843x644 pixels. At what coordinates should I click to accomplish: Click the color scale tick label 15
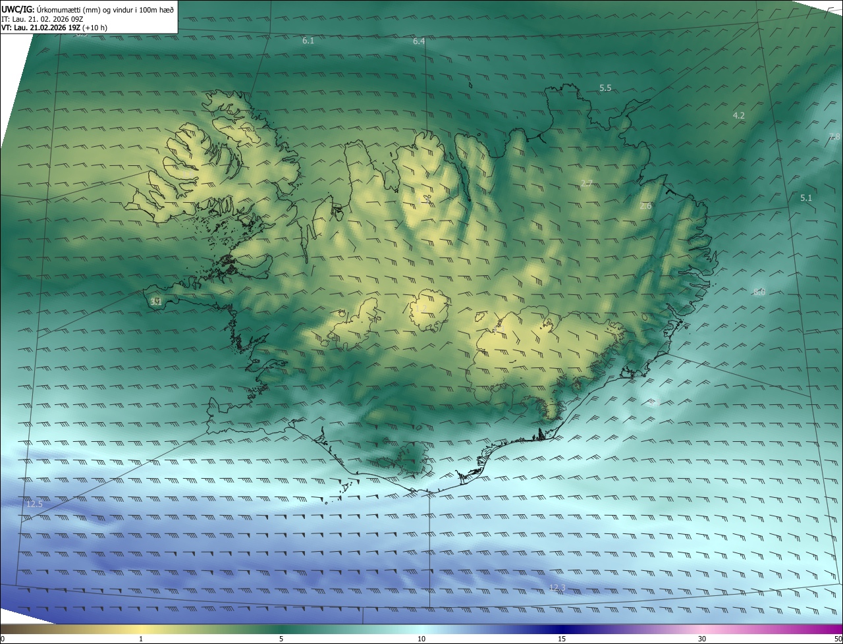(x=562, y=639)
